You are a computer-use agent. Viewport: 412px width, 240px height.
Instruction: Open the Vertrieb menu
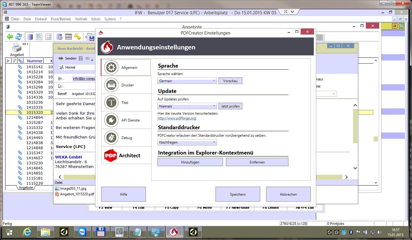pyautogui.click(x=81, y=19)
